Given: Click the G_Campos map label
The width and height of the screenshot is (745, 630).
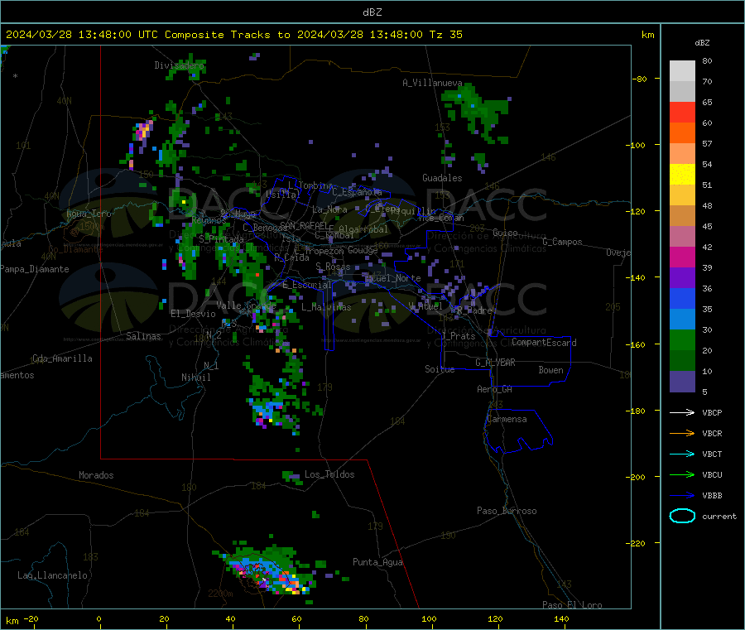Looking at the screenshot, I should 562,242.
